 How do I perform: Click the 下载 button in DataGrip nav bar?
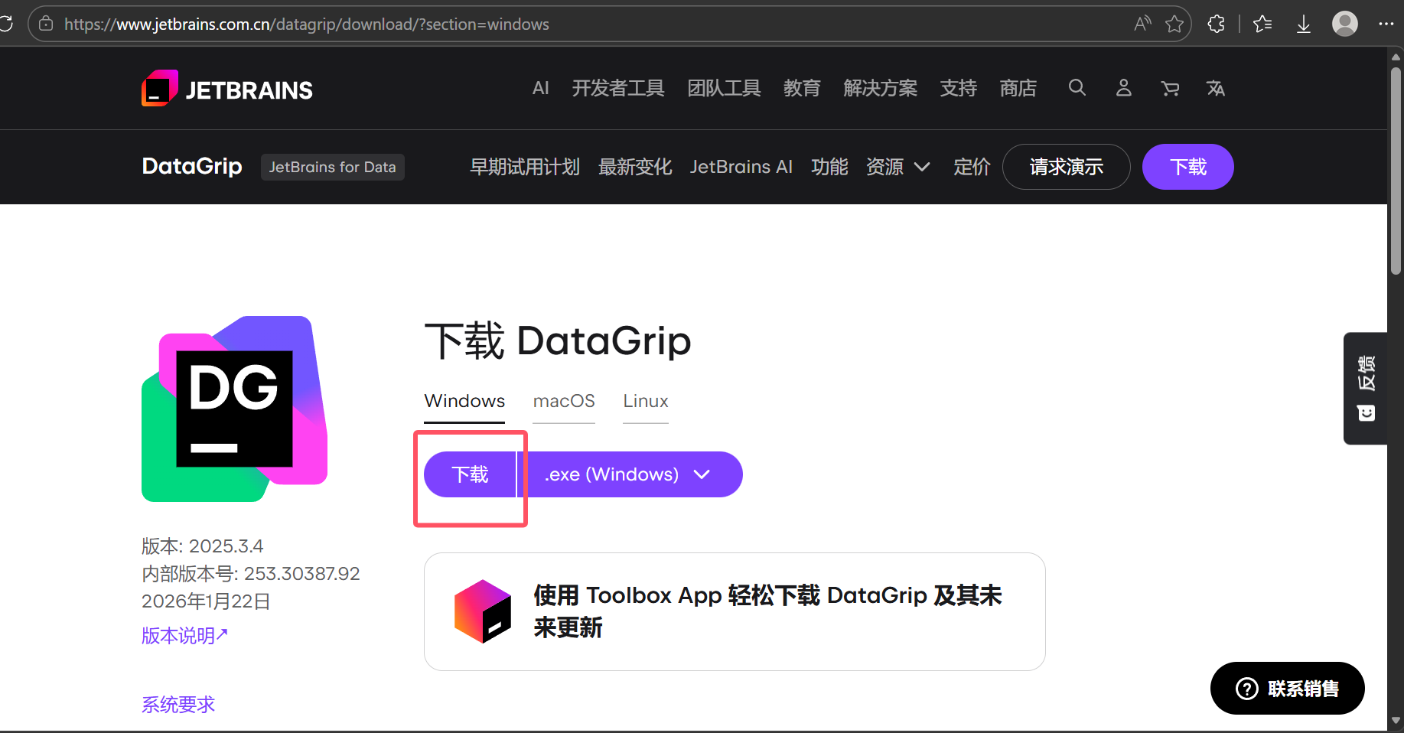coord(1187,167)
